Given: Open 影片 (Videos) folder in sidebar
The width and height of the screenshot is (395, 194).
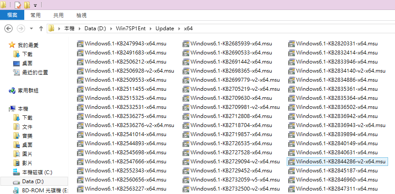Looking at the screenshot, I should click(27, 163).
